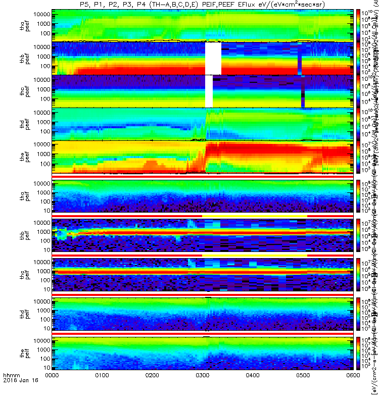The height and width of the screenshot is (404, 379).
Task: Click the plot title beginning "P5, P1, P2"
Action: (x=203, y=5)
